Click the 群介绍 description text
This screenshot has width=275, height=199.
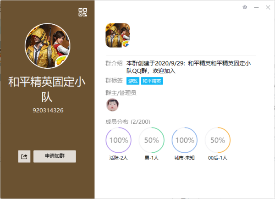pyautogui.click(x=188, y=67)
